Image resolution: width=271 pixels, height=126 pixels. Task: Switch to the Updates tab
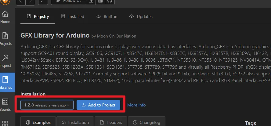pyautogui.click(x=141, y=16)
